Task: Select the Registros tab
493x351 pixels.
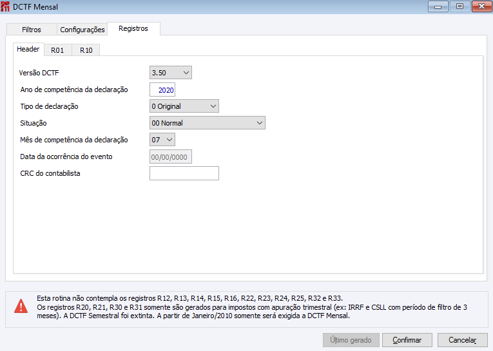Action: coord(133,28)
